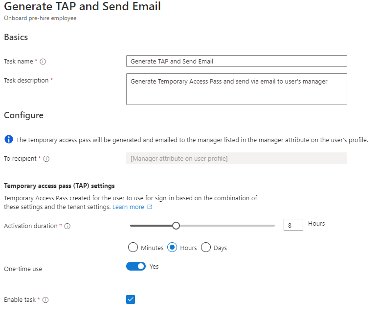The width and height of the screenshot is (379, 316).
Task: Click the greyed-out To recipient manager field
Action: coord(236,158)
